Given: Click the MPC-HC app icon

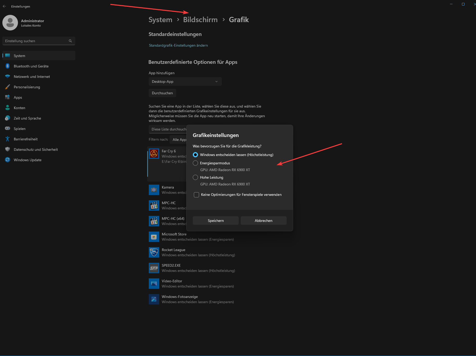Looking at the screenshot, I should (x=154, y=205).
